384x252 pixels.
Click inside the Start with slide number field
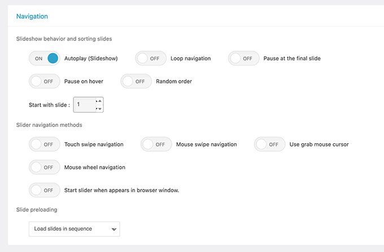pos(85,105)
